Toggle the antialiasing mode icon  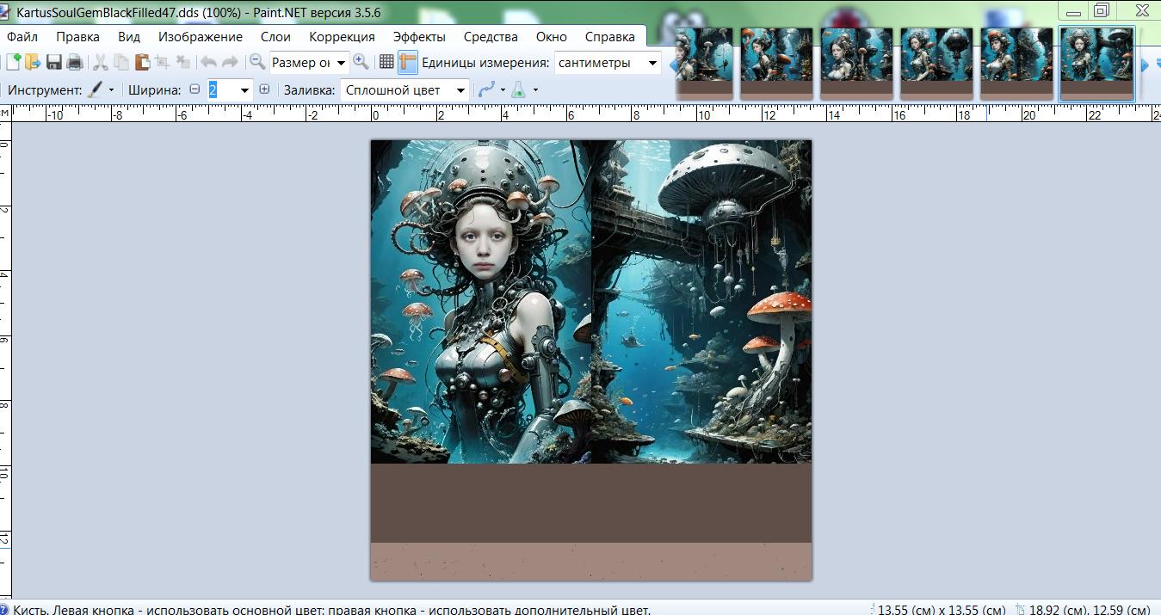click(487, 89)
